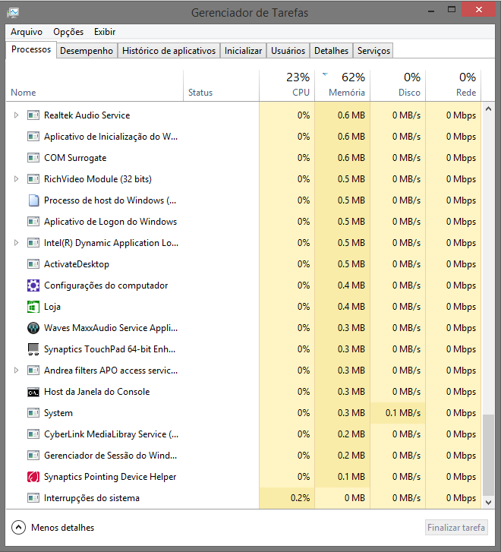Click the ActivateDesktop process icon

tap(33, 264)
